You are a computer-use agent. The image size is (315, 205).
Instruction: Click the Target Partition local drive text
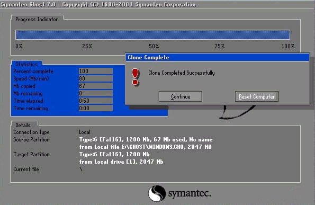coord(121,162)
